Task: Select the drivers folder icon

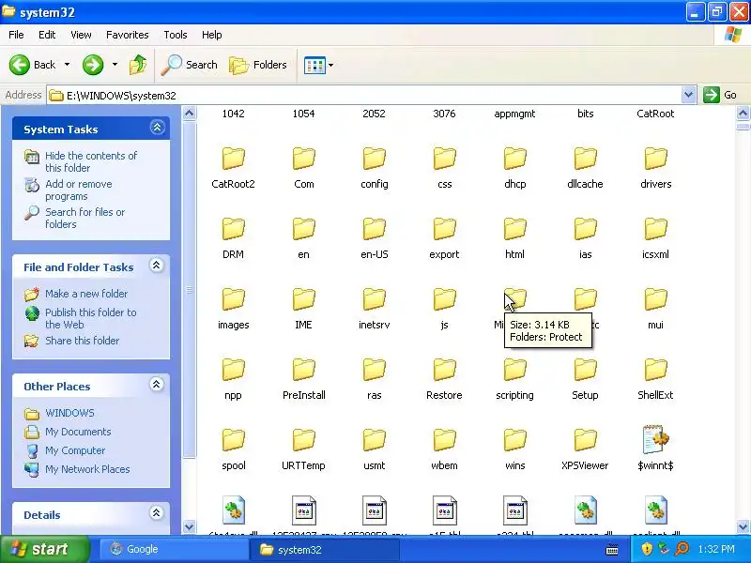Action: point(655,159)
